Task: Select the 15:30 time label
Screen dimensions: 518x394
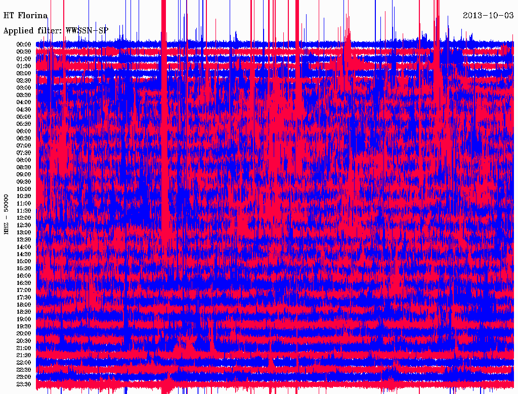Action: [24, 268]
